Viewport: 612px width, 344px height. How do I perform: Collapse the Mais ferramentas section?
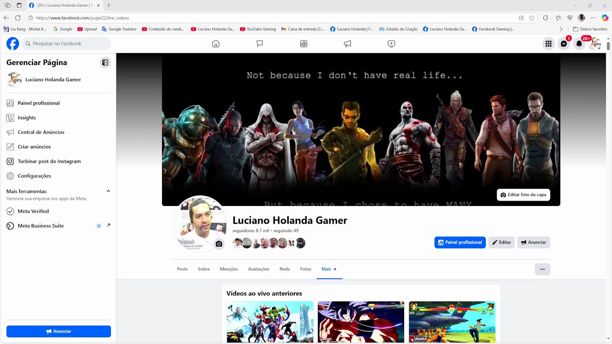click(108, 191)
